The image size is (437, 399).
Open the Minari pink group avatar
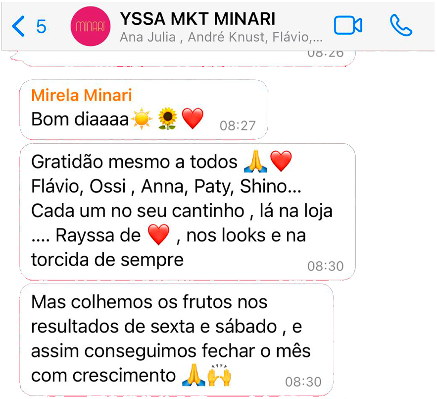click(x=91, y=26)
